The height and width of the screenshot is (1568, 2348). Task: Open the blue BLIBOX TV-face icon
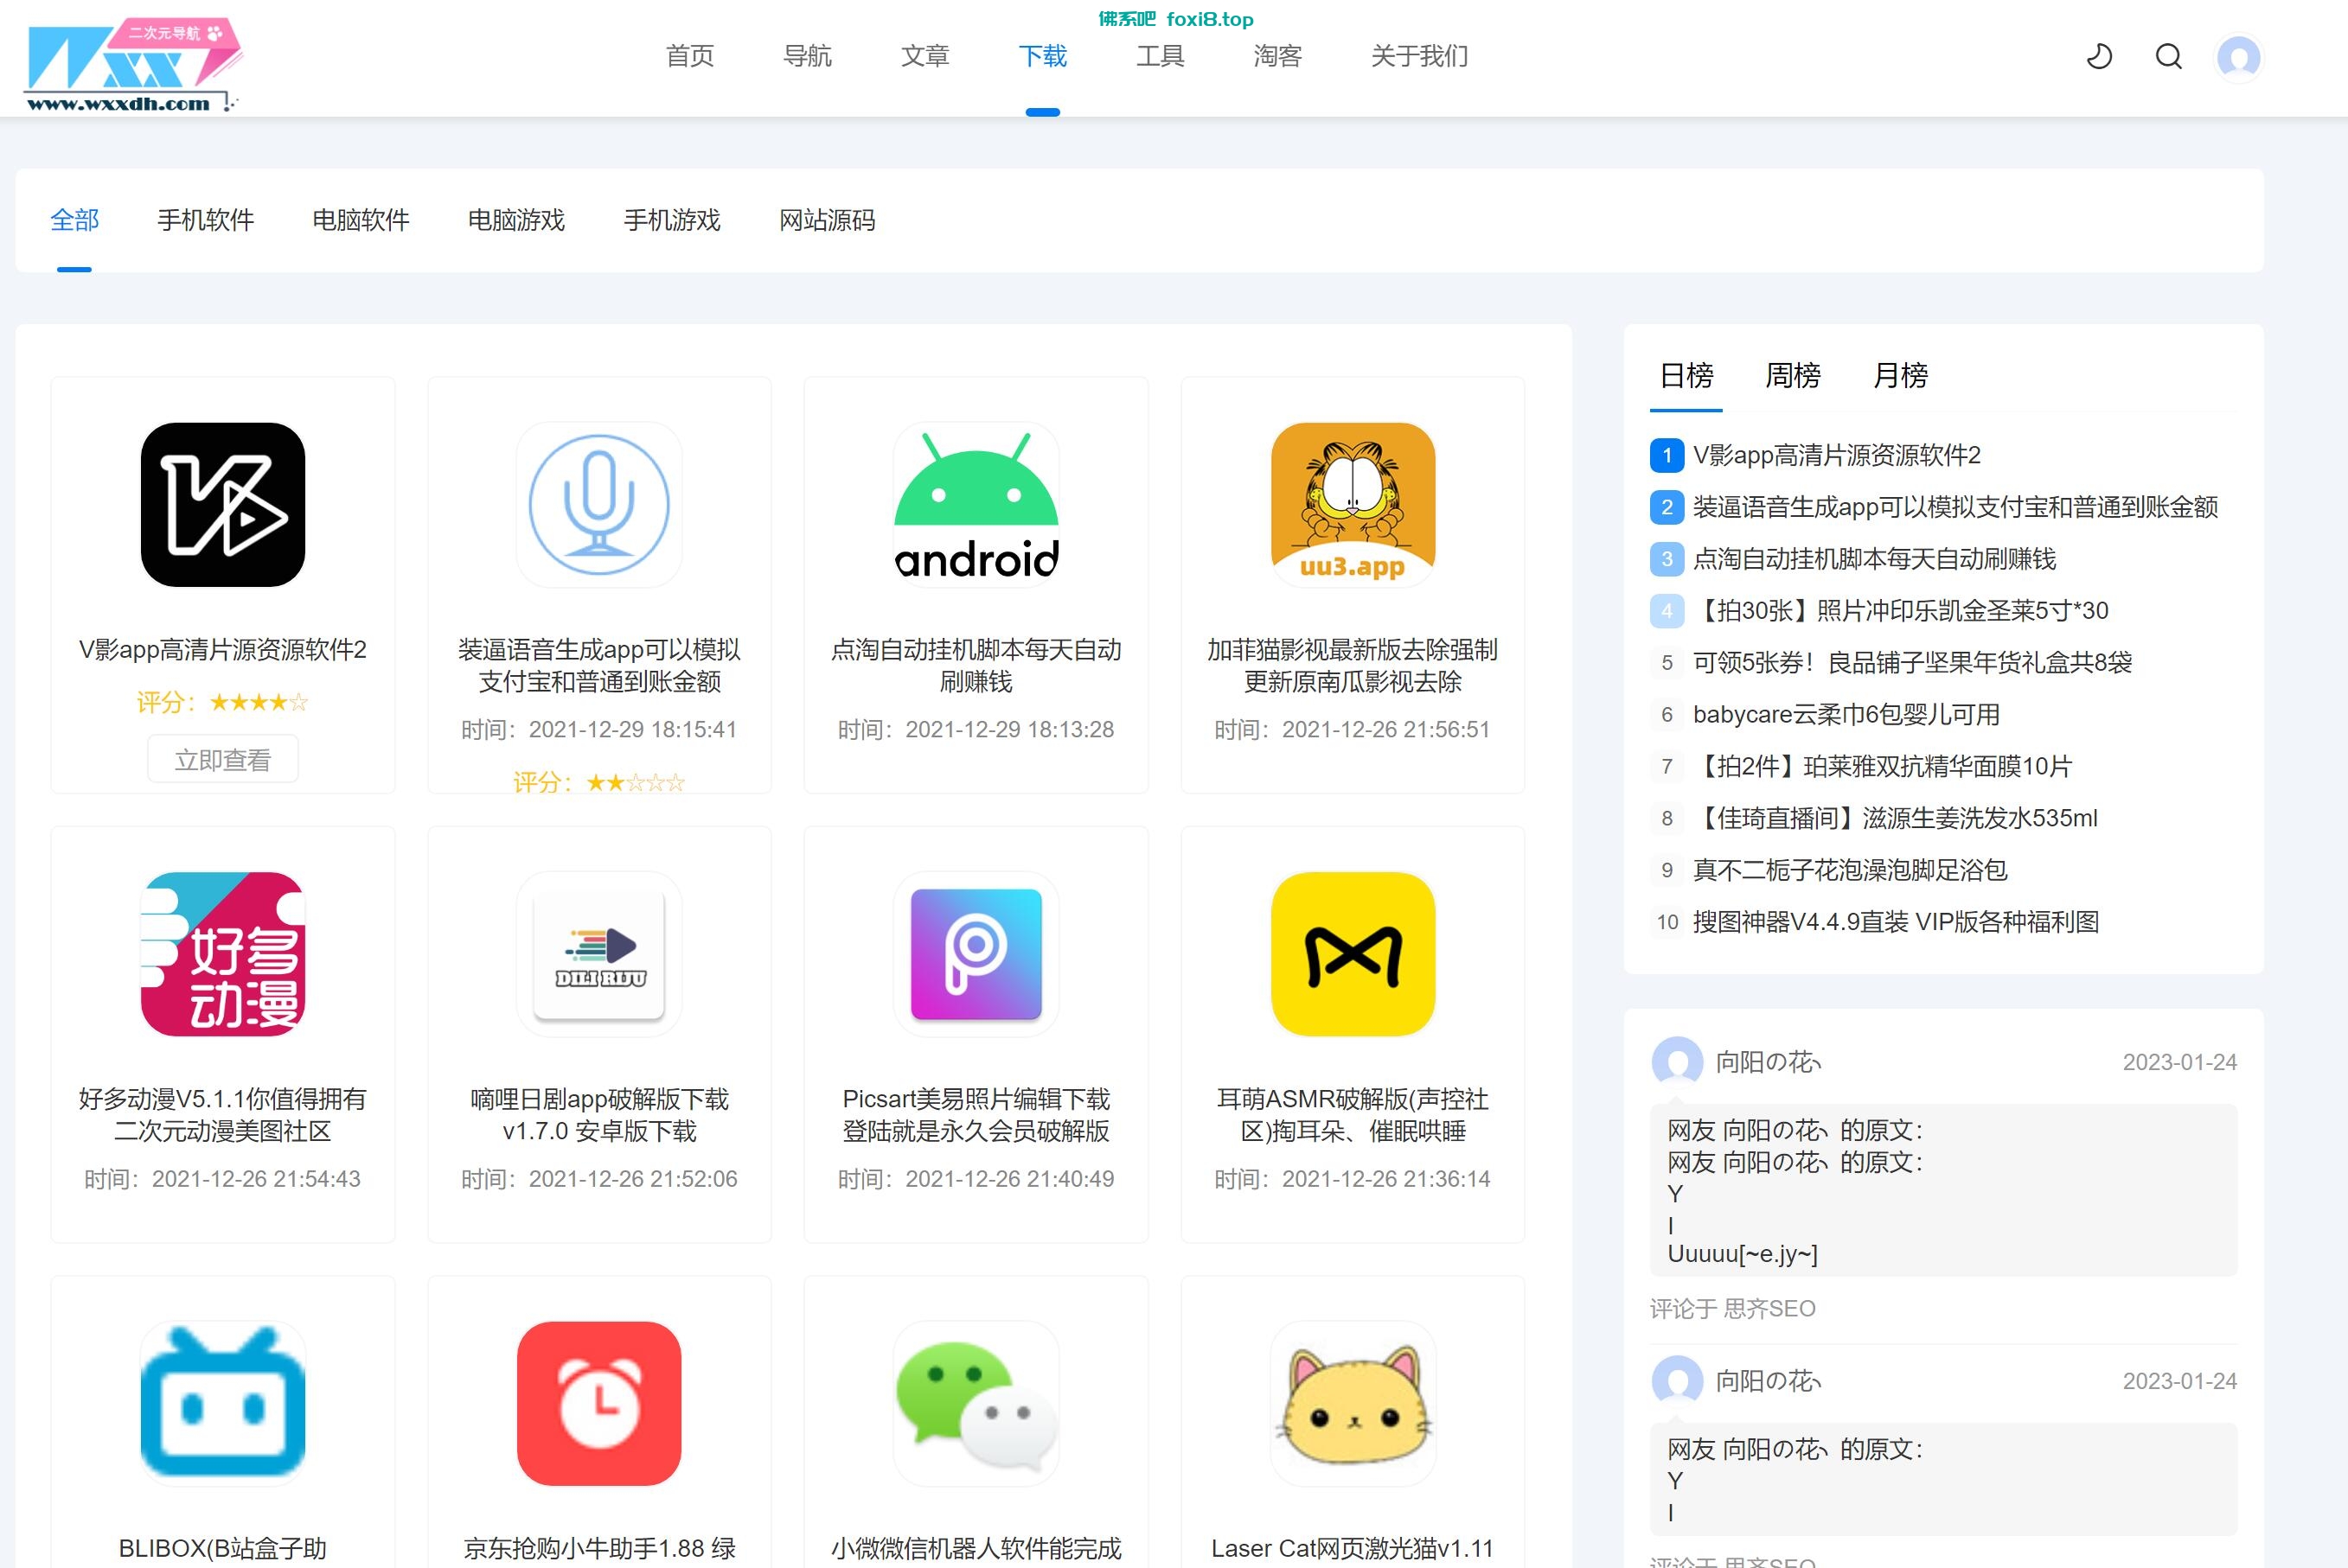pos(223,1403)
